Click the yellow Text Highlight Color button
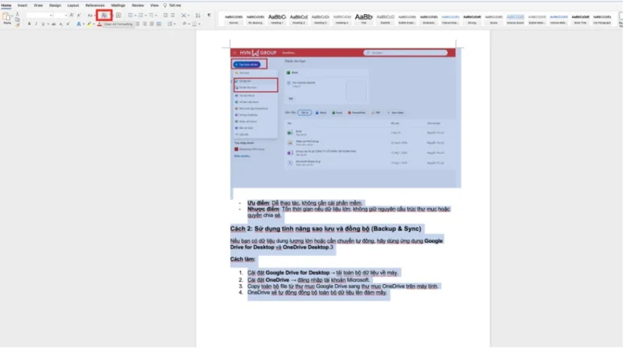624x348 pixels. point(89,24)
